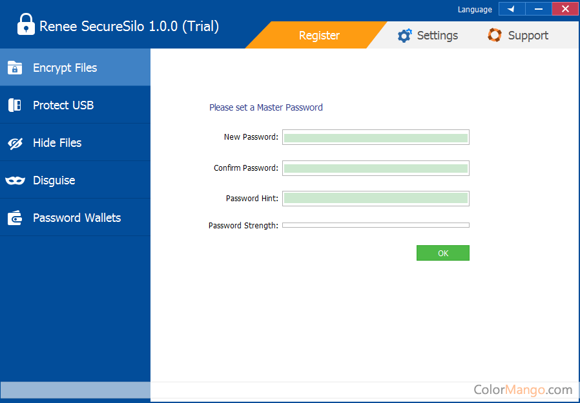The width and height of the screenshot is (580, 403).
Task: Open the Settings tab label
Action: point(437,36)
